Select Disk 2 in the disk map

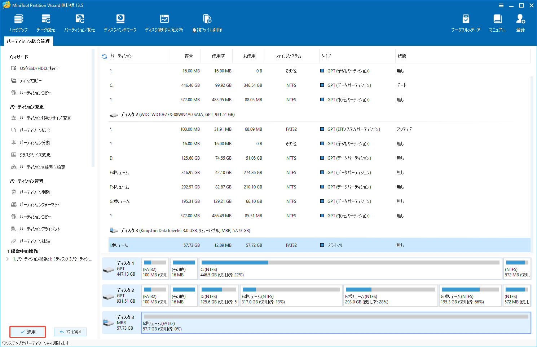point(121,295)
